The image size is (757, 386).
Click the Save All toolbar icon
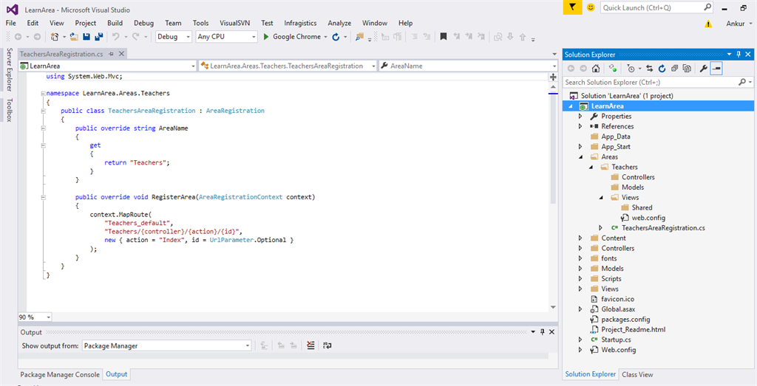[98, 37]
